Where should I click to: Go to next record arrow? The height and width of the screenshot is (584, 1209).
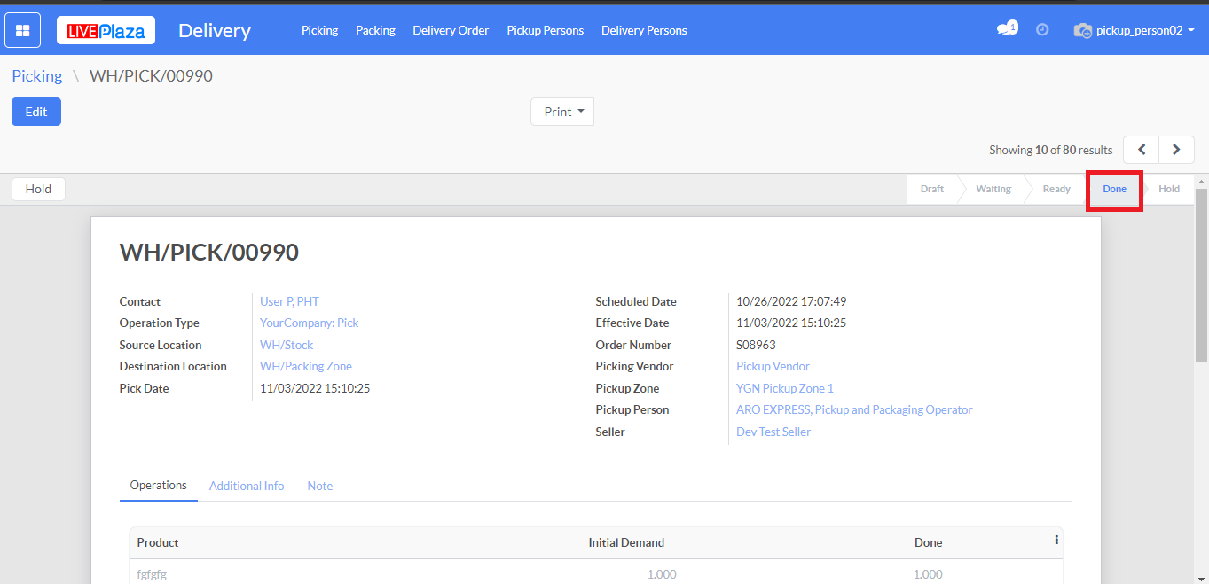[x=1176, y=150]
